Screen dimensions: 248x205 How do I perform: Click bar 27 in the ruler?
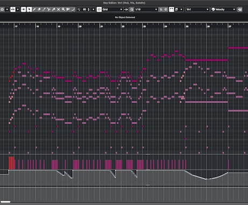(x=230, y=26)
